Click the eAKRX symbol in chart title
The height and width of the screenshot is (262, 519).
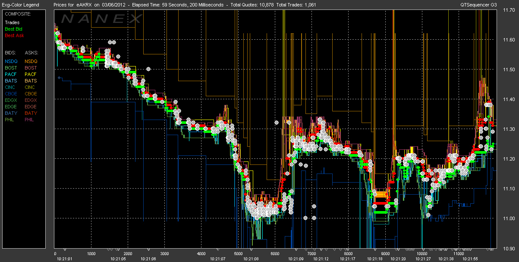coord(83,5)
